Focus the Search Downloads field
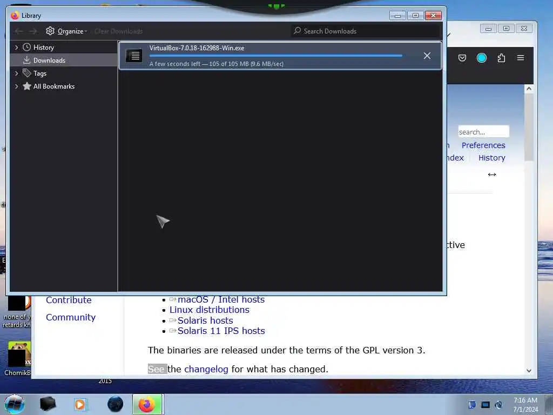This screenshot has height=415, width=553. click(x=366, y=31)
